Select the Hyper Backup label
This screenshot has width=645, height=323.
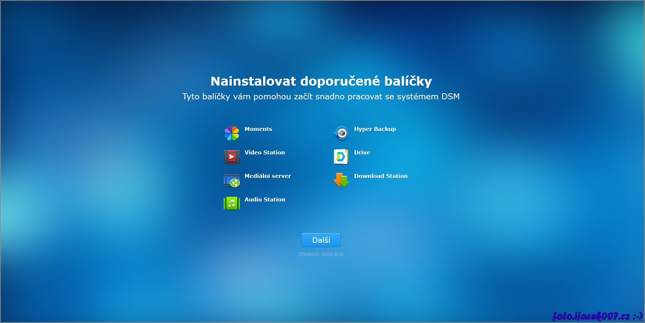[375, 129]
